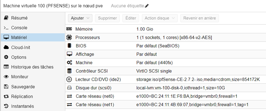Viewport: 266px width, 111px height.
Task: Switch to the Matériel tab
Action: point(33,37)
